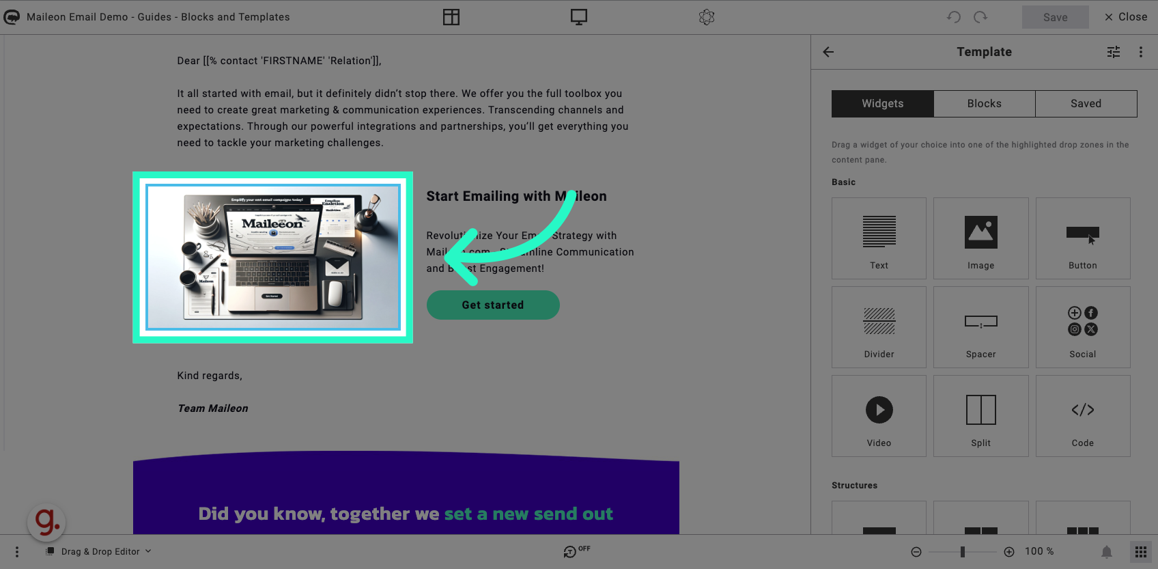Switch to desktop preview monitor icon

(579, 17)
